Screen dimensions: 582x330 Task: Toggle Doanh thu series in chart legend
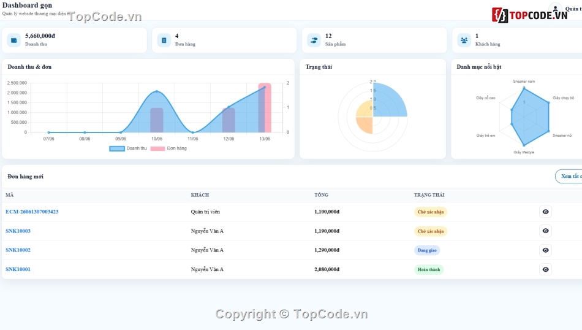pos(128,148)
